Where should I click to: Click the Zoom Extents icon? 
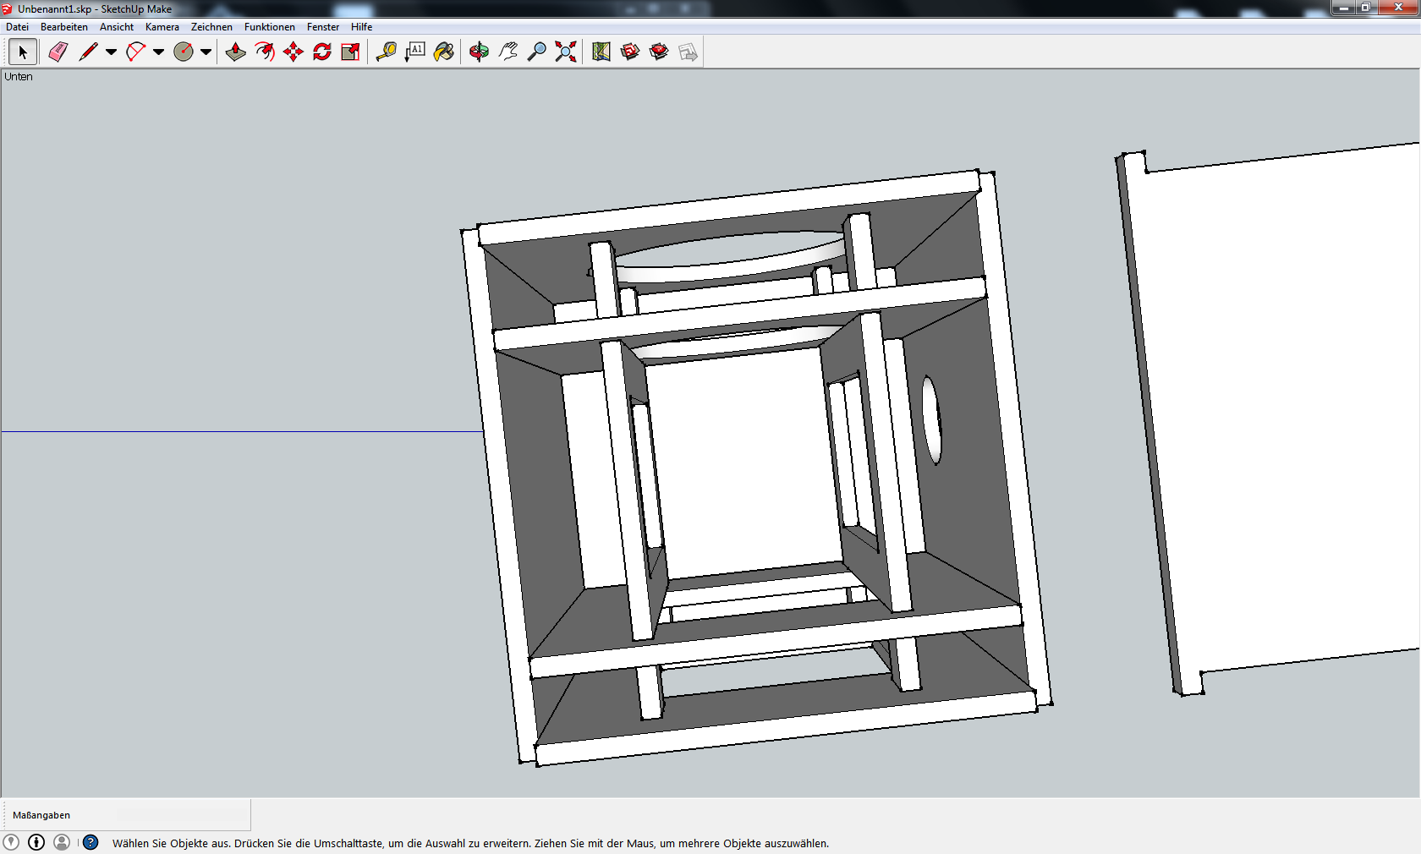(x=566, y=52)
